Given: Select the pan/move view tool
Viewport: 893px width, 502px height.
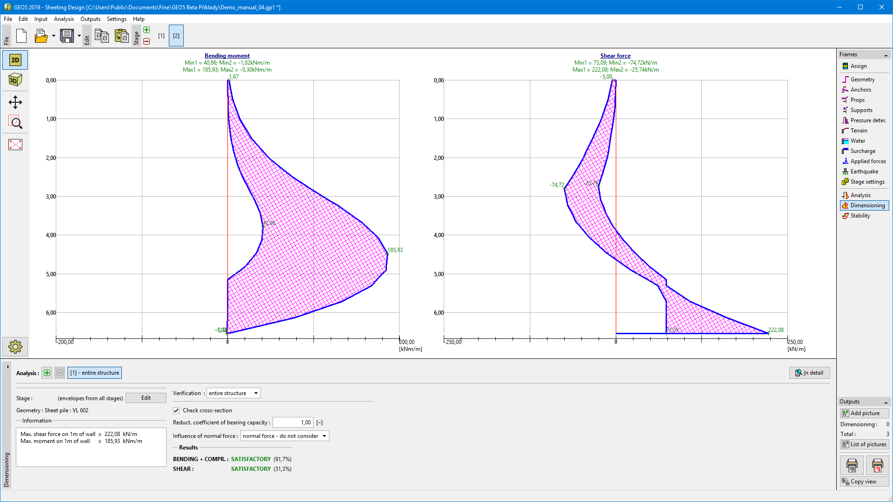Looking at the screenshot, I should [x=15, y=102].
